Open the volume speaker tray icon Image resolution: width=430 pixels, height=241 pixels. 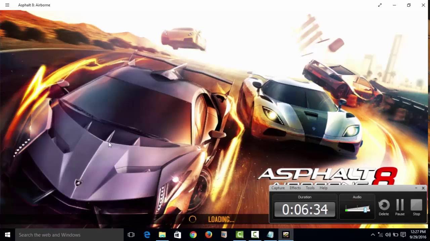click(x=388, y=235)
